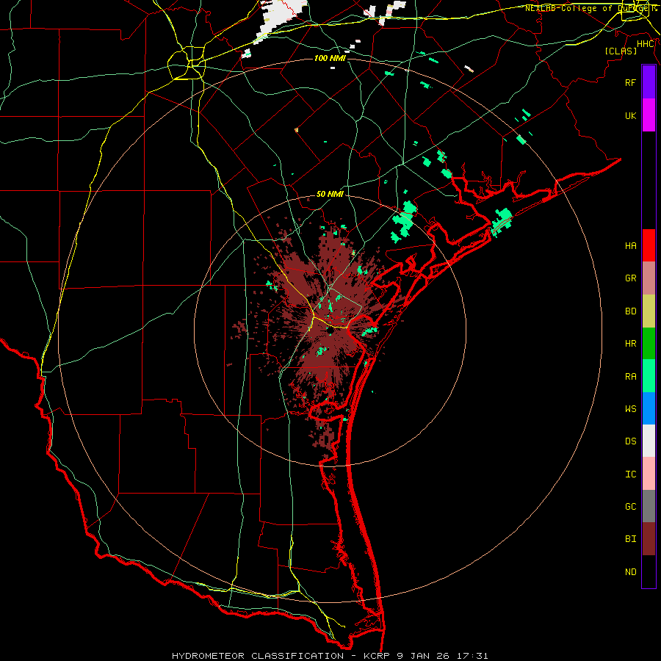
Task: Click the [CLAS] units label
Action: [x=621, y=51]
